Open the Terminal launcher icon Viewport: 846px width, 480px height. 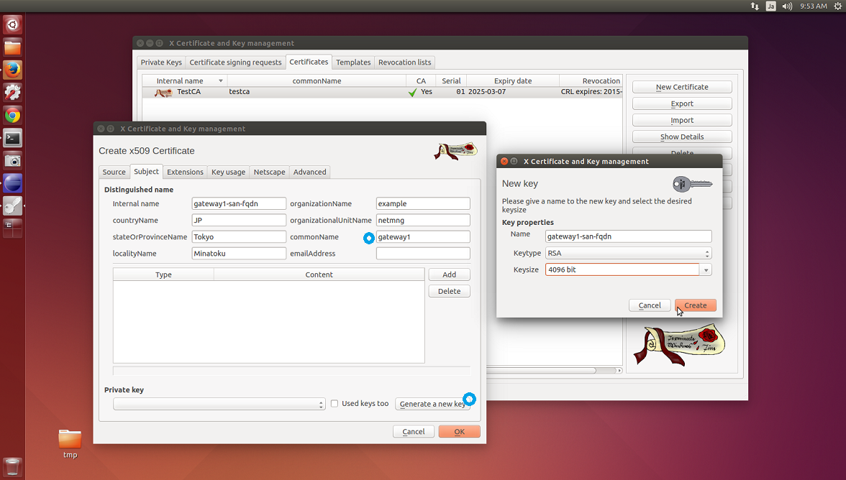[x=12, y=138]
